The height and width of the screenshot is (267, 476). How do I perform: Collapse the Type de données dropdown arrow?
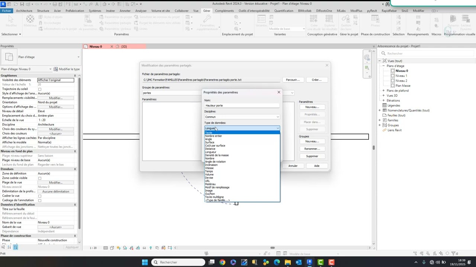click(277, 128)
